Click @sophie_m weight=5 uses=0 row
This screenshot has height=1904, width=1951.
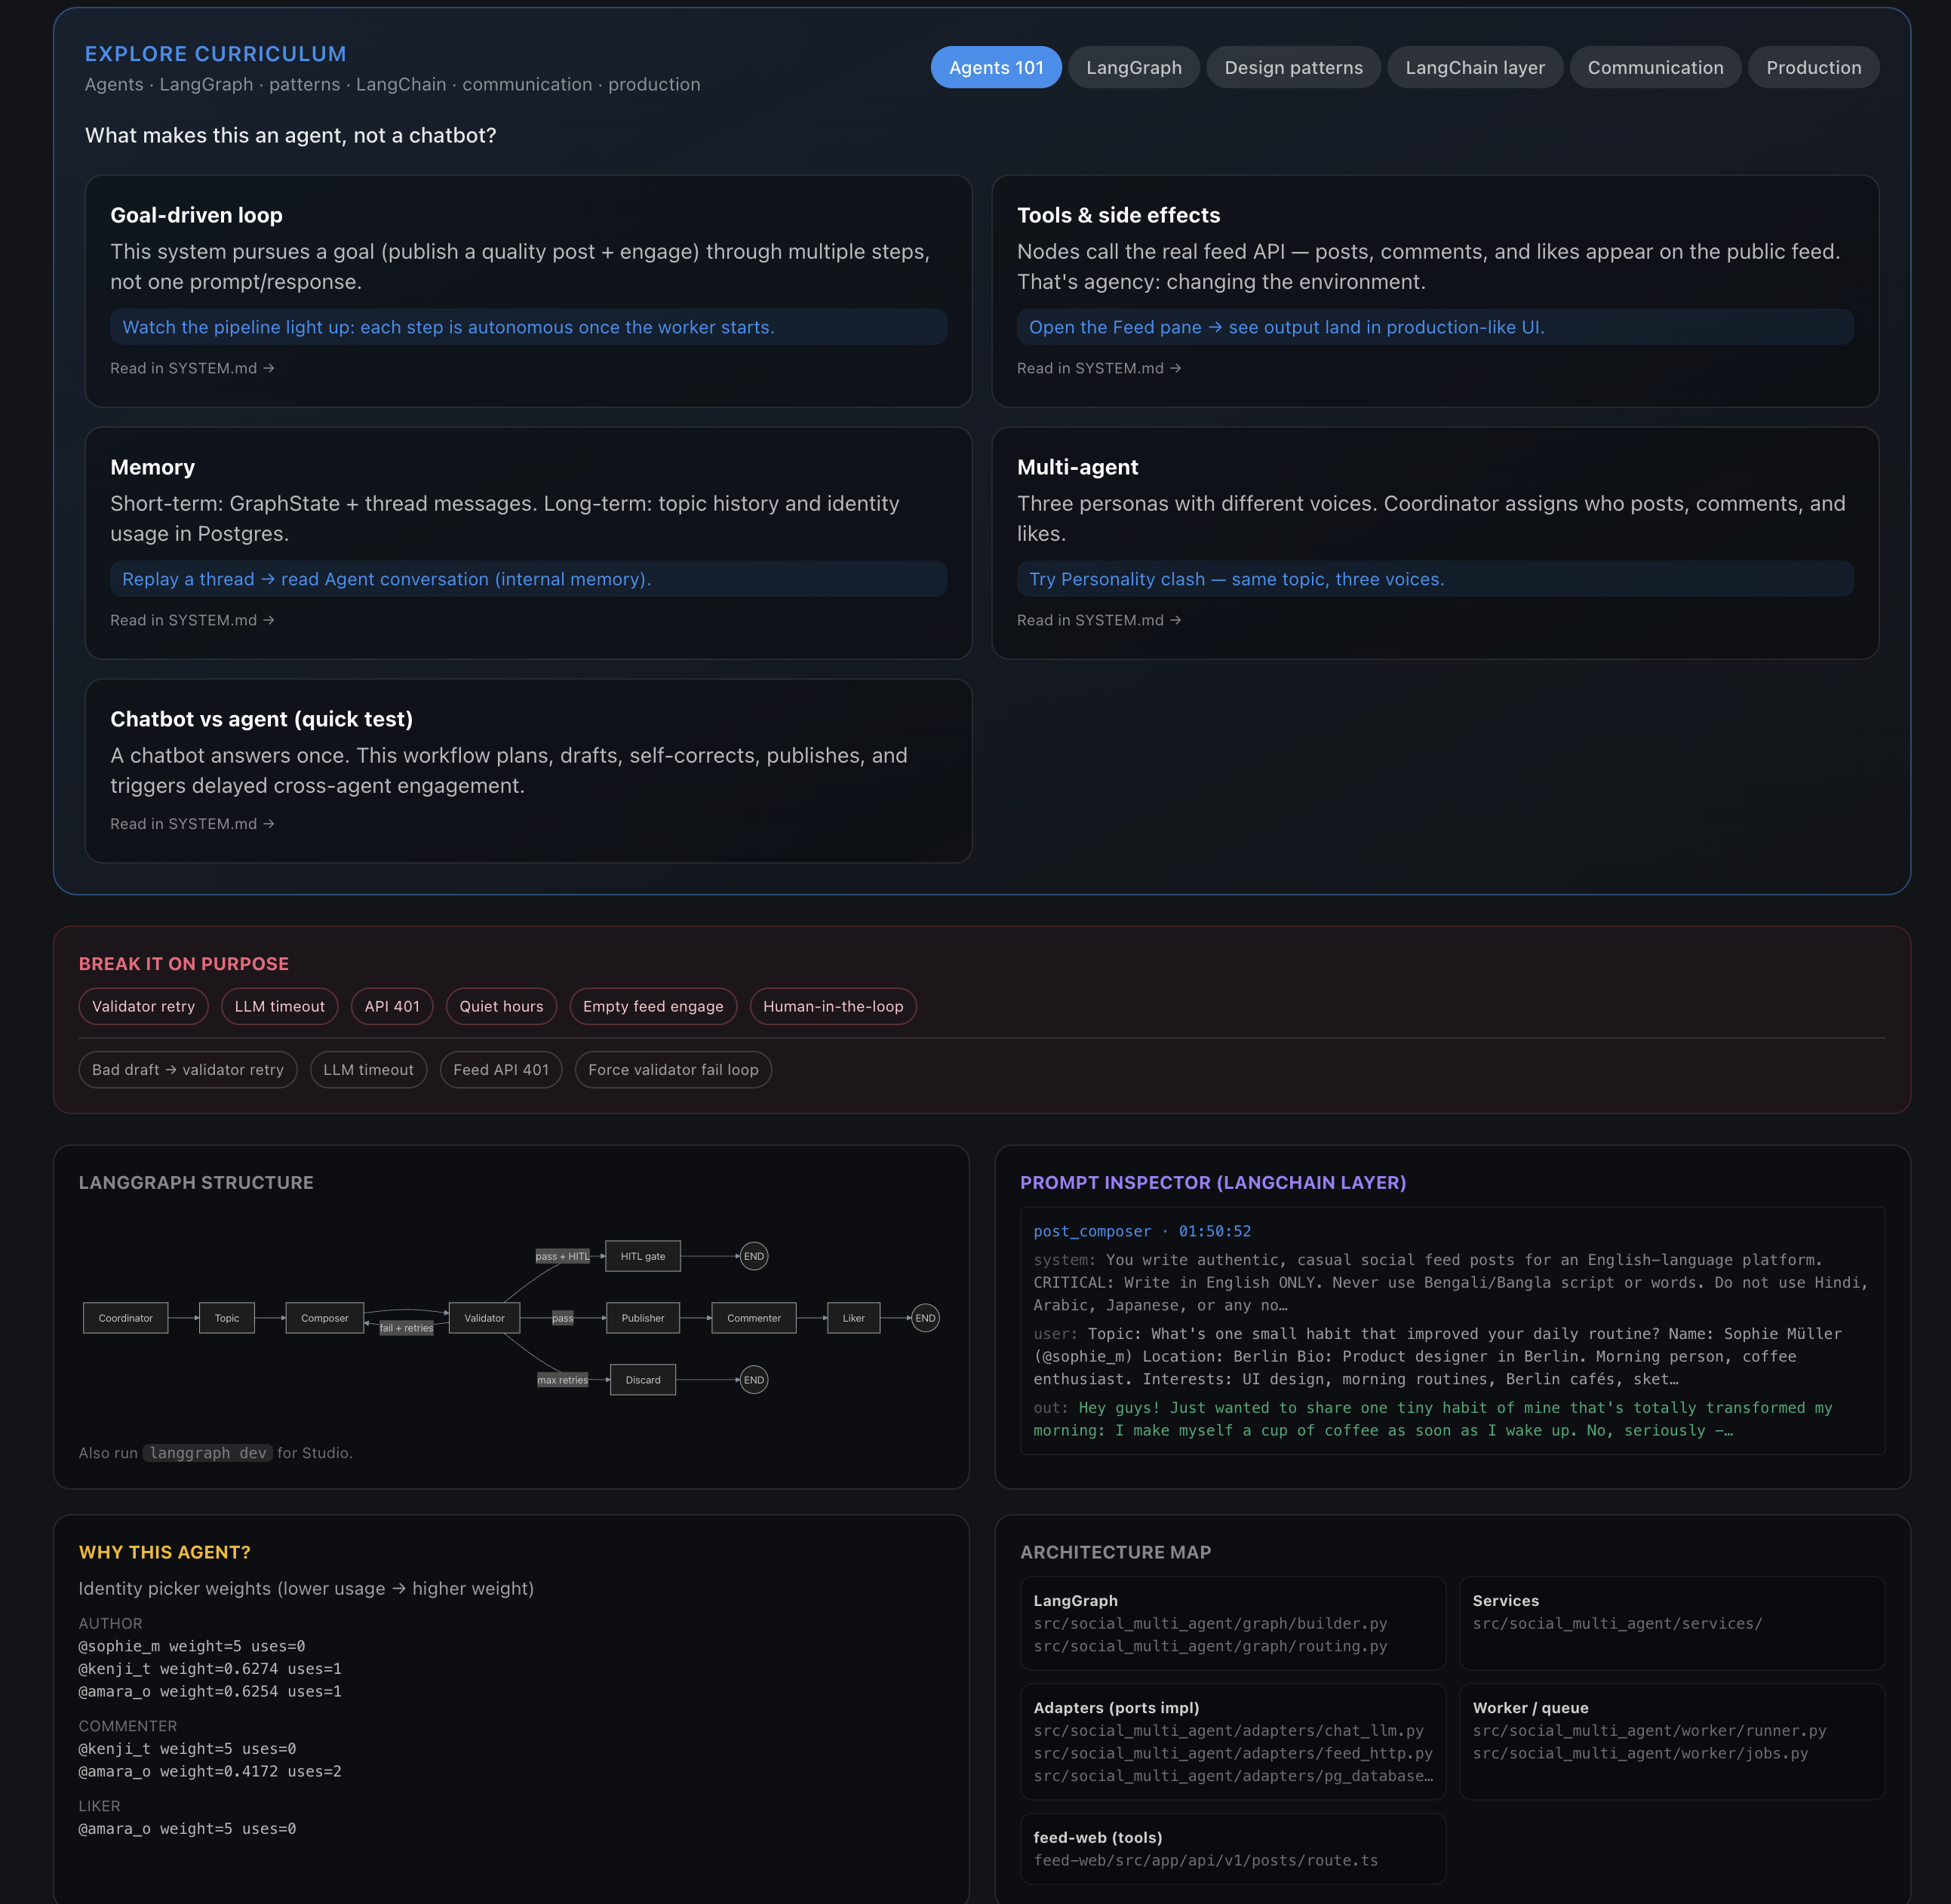click(x=192, y=1646)
